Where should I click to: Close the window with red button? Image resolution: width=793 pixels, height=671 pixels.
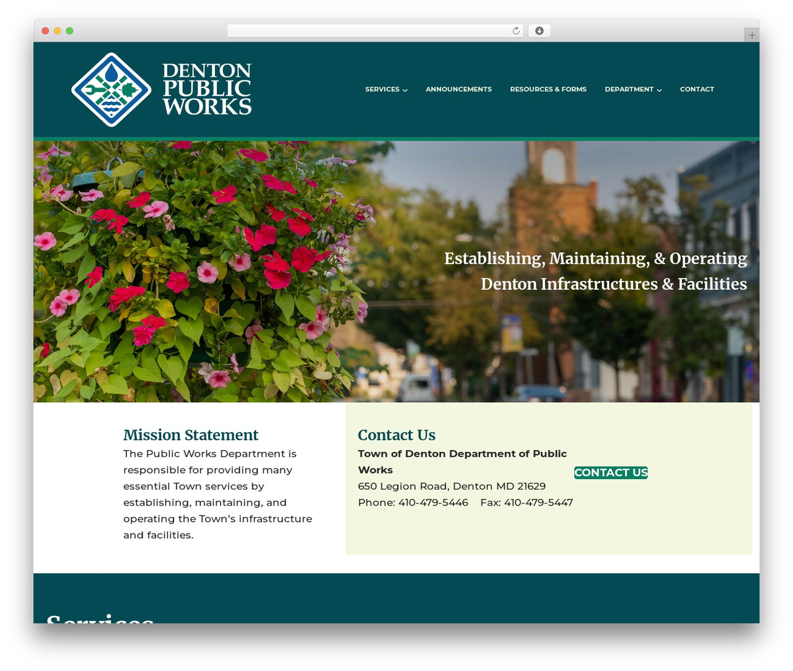[45, 31]
